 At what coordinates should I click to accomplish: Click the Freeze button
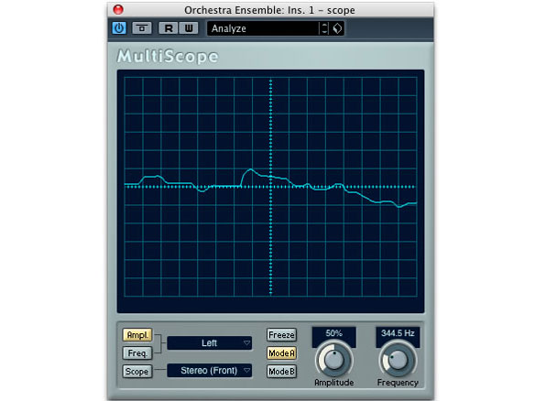(x=281, y=335)
